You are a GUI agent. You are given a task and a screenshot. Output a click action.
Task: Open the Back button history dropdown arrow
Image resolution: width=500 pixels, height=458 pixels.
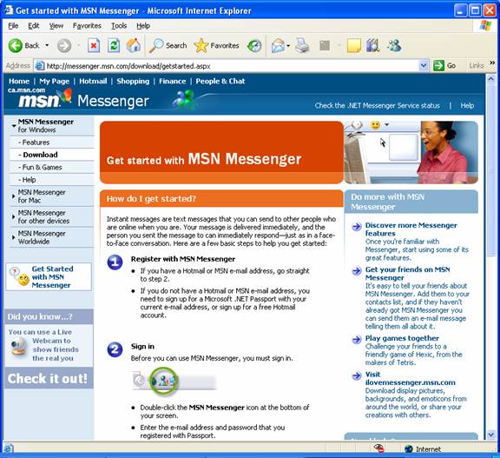click(47, 45)
